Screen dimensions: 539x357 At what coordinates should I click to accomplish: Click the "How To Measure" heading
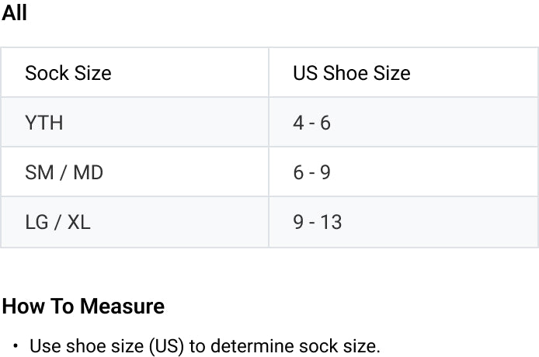pos(83,306)
